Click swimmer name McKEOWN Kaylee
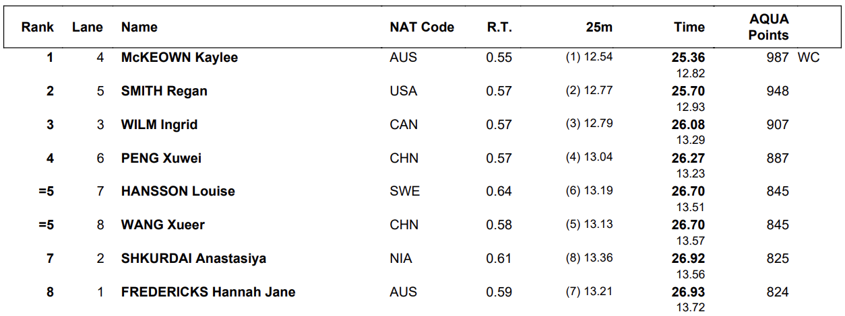 pos(179,58)
